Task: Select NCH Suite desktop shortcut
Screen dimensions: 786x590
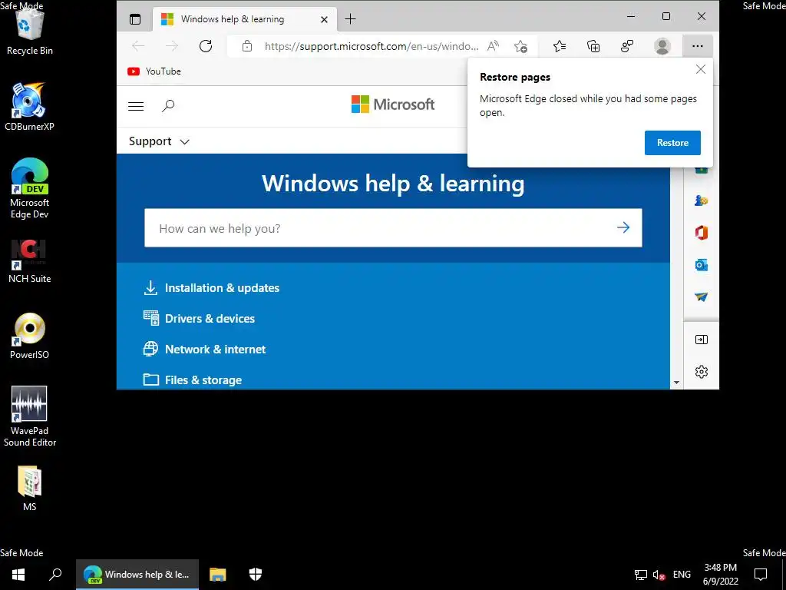Action: (x=30, y=261)
